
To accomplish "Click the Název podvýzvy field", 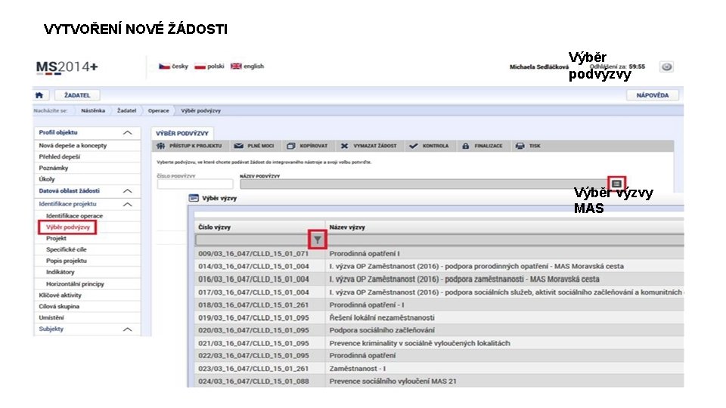I will coord(423,184).
